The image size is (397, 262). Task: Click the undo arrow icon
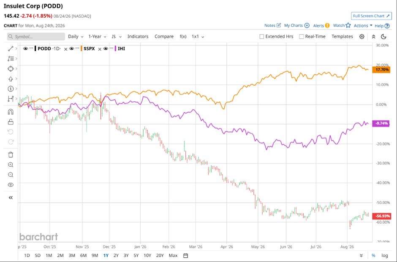click(x=11, y=132)
